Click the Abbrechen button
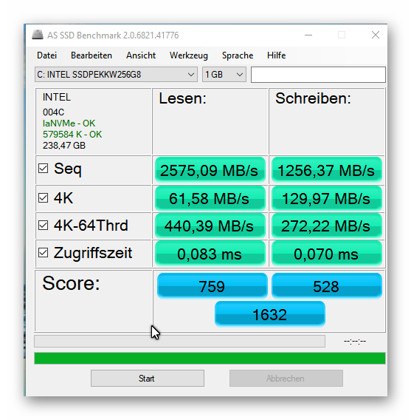Screen dimensions: 411x420 [x=286, y=378]
